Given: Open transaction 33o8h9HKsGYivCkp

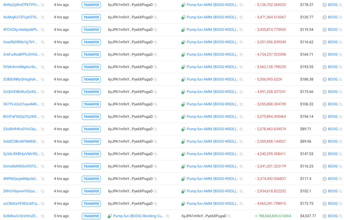Looking at the screenshot, I should tap(21, 129).
